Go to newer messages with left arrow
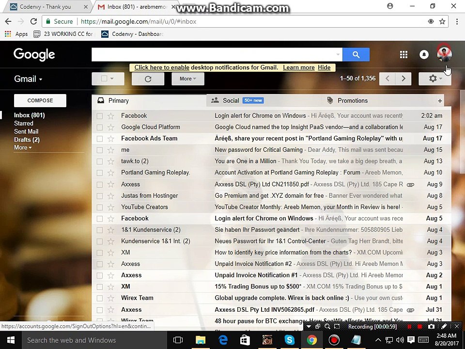This screenshot has height=349, width=465. tap(387, 79)
